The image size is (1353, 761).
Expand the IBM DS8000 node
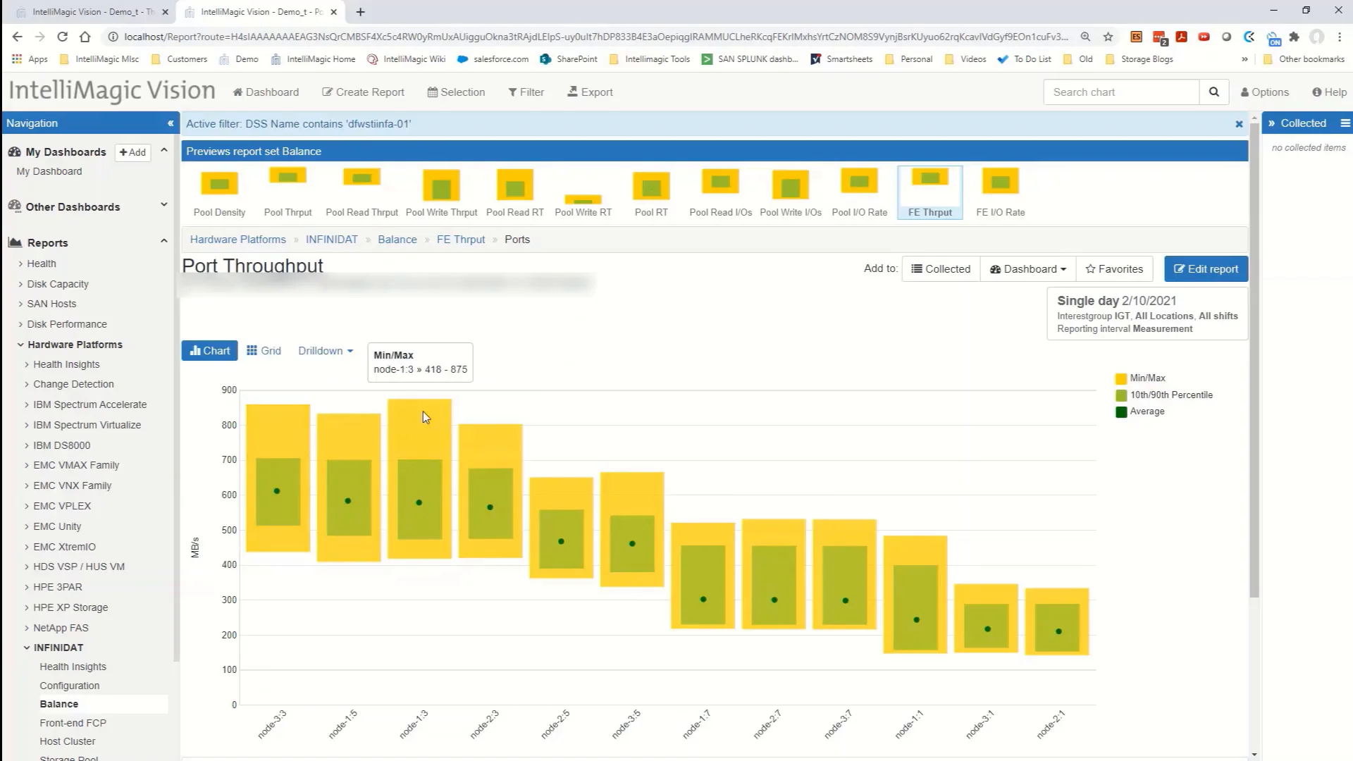[27, 445]
